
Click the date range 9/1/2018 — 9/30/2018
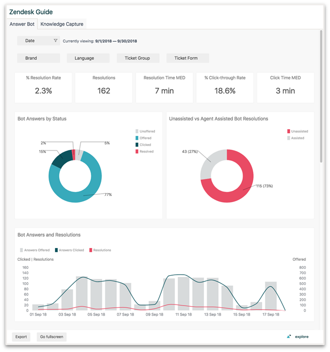(116, 41)
